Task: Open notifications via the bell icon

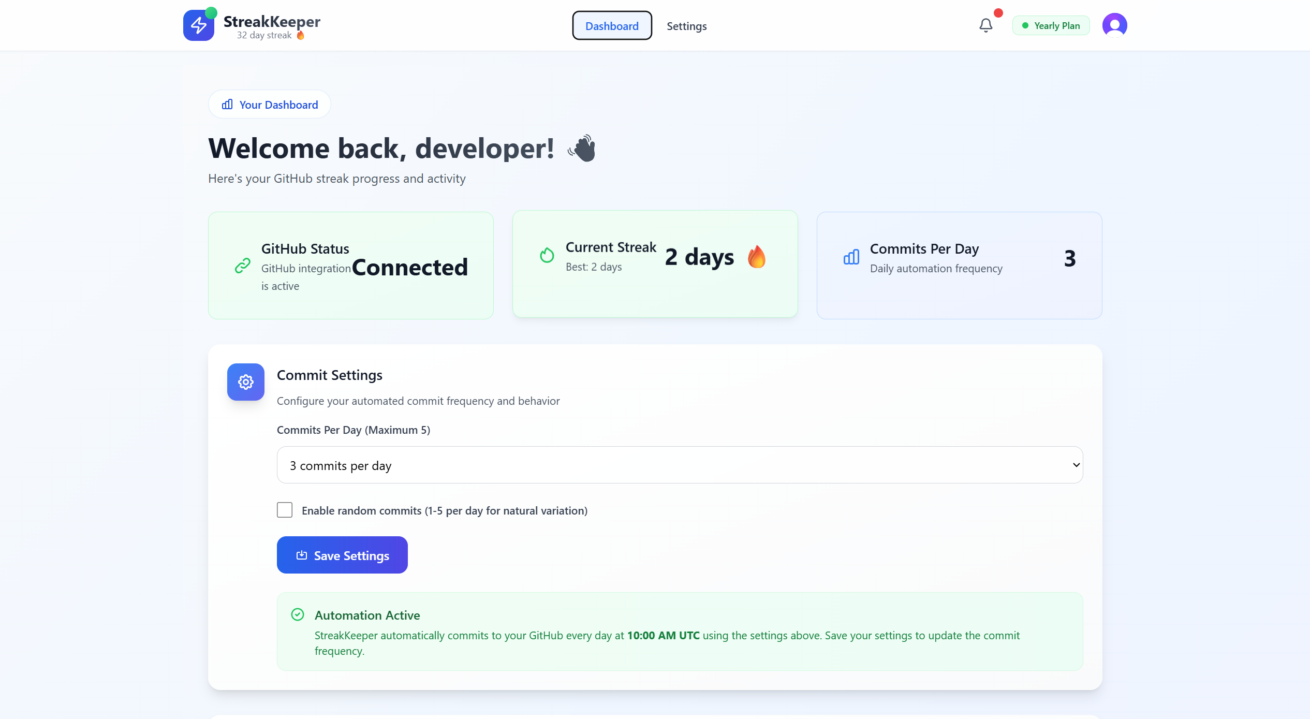Action: pos(985,25)
